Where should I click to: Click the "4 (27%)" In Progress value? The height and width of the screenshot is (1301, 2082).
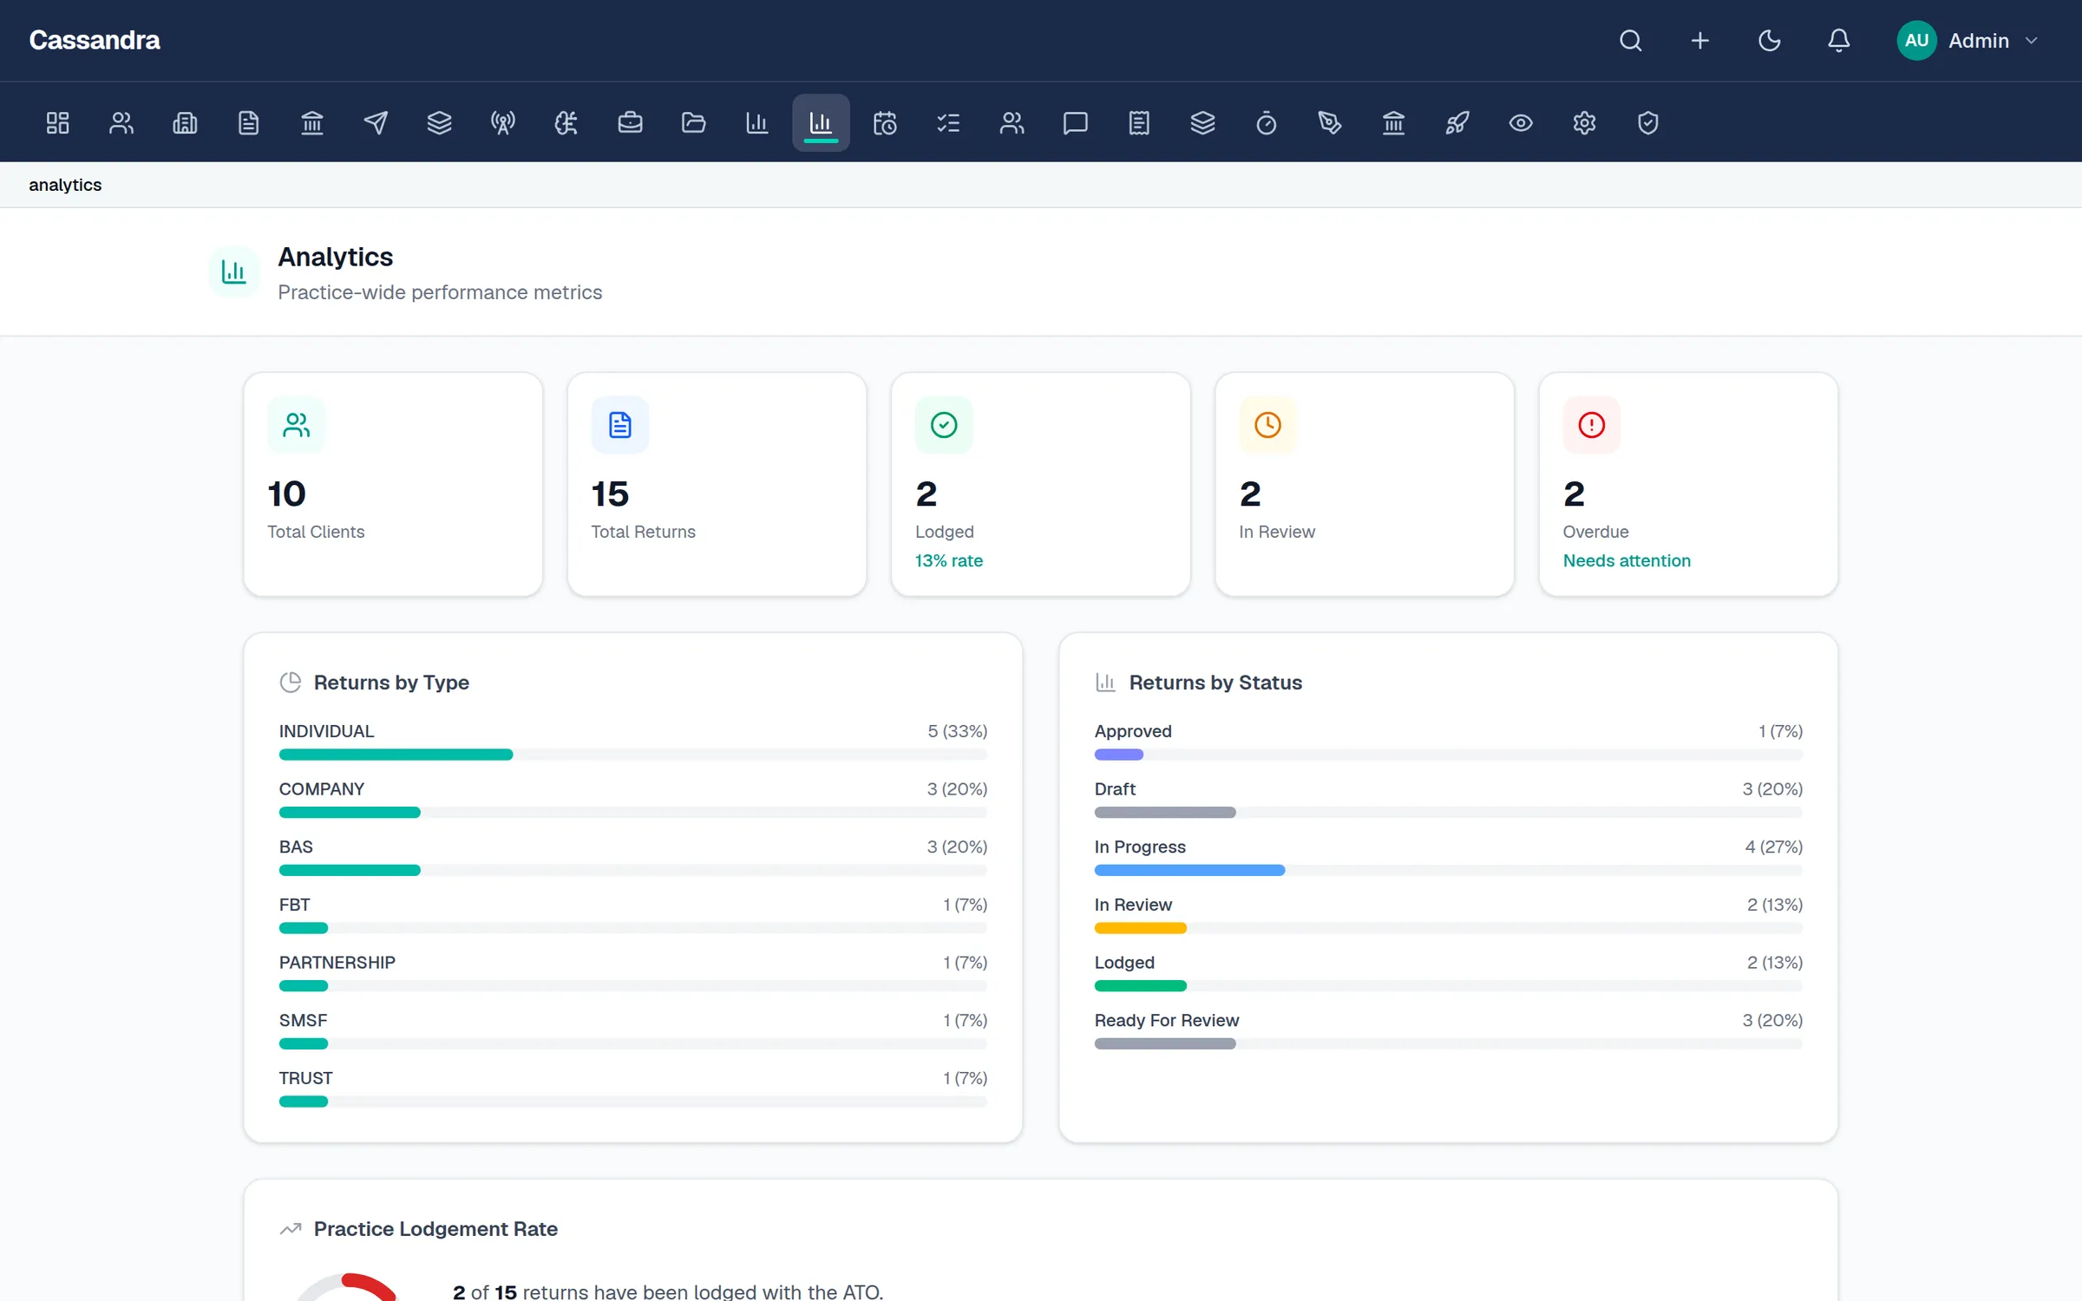[1774, 847]
